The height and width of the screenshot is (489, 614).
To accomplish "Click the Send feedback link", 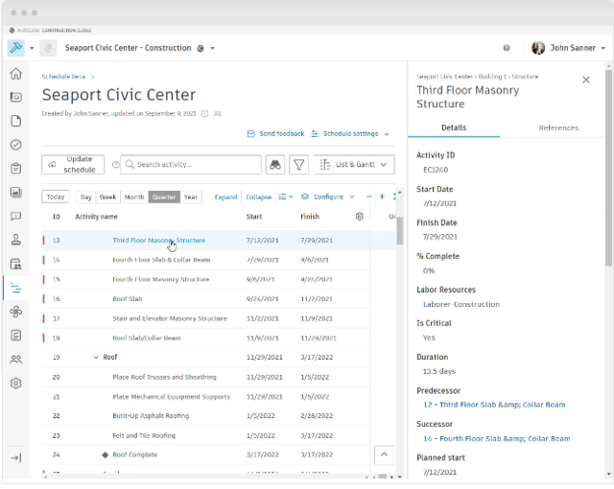I will pos(275,134).
